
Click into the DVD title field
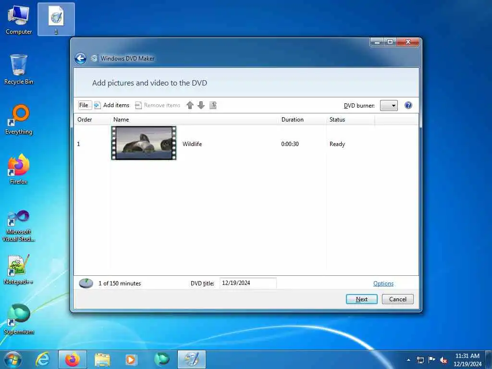(248, 283)
